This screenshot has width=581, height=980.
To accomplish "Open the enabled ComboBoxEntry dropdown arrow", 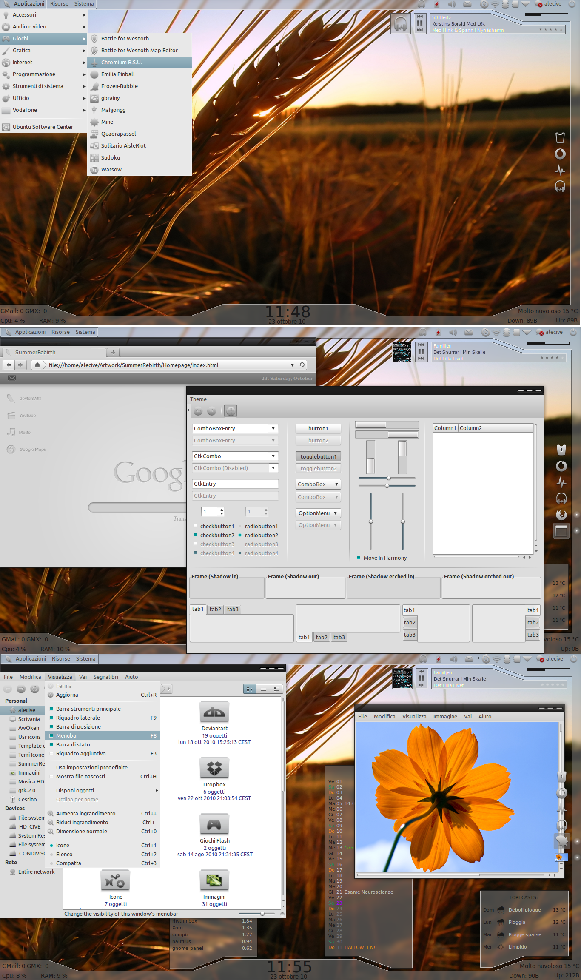I will click(x=273, y=428).
